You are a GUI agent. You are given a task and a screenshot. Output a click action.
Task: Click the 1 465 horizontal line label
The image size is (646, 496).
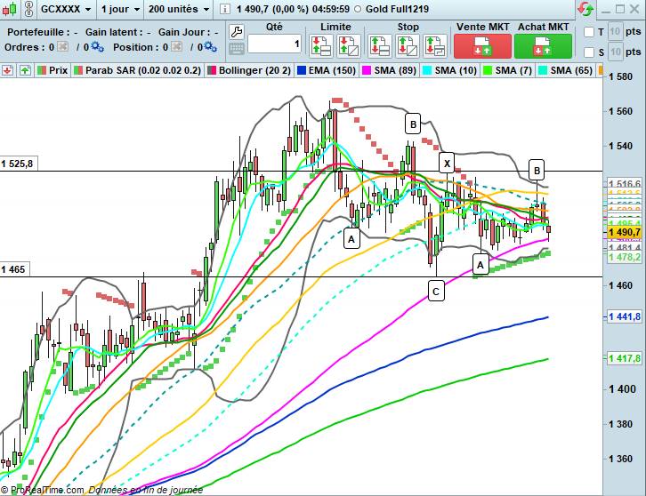point(14,269)
